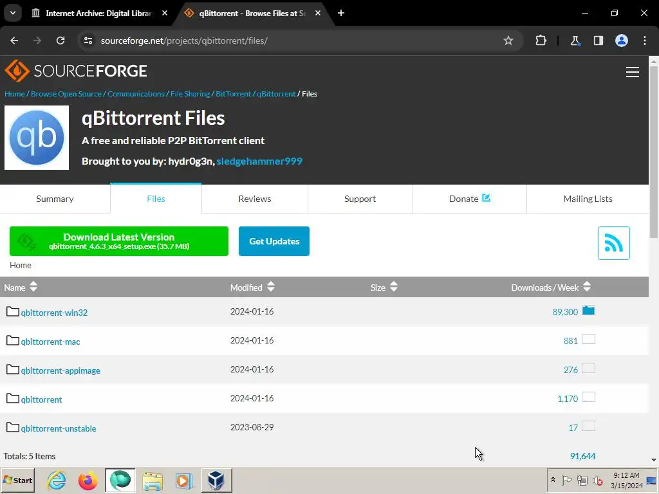
Task: Open the qbittorrent folder link
Action: [x=41, y=399]
